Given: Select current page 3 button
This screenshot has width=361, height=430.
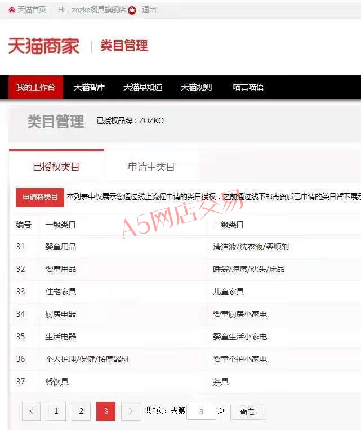Looking at the screenshot, I should 106,411.
